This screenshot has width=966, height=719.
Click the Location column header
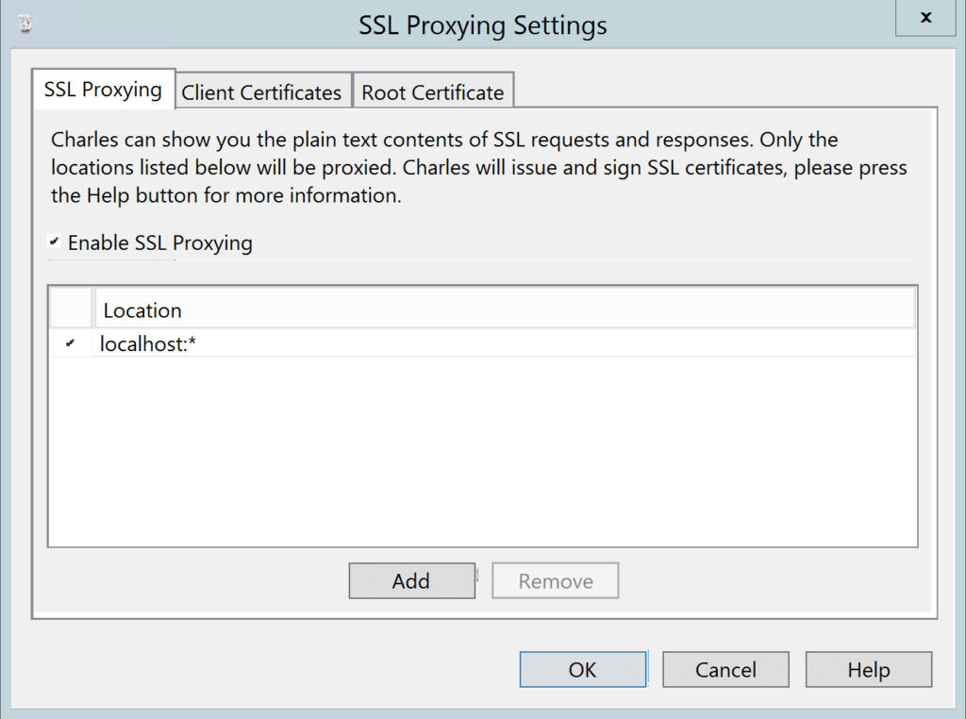point(505,309)
